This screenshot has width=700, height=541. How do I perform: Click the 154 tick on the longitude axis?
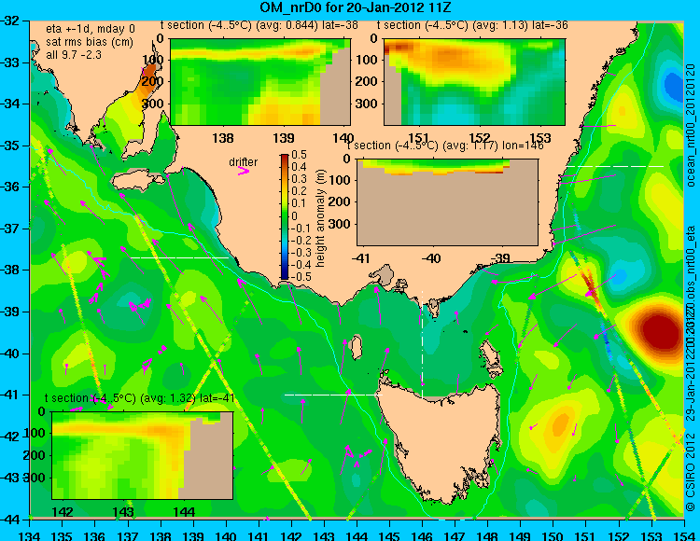684,536
